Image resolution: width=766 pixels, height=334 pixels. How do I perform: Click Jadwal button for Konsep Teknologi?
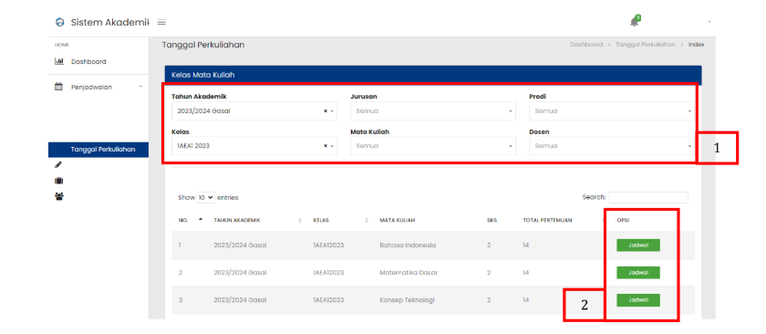pos(638,299)
